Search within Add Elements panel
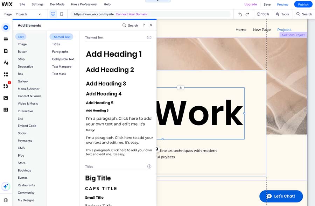 coord(130,26)
